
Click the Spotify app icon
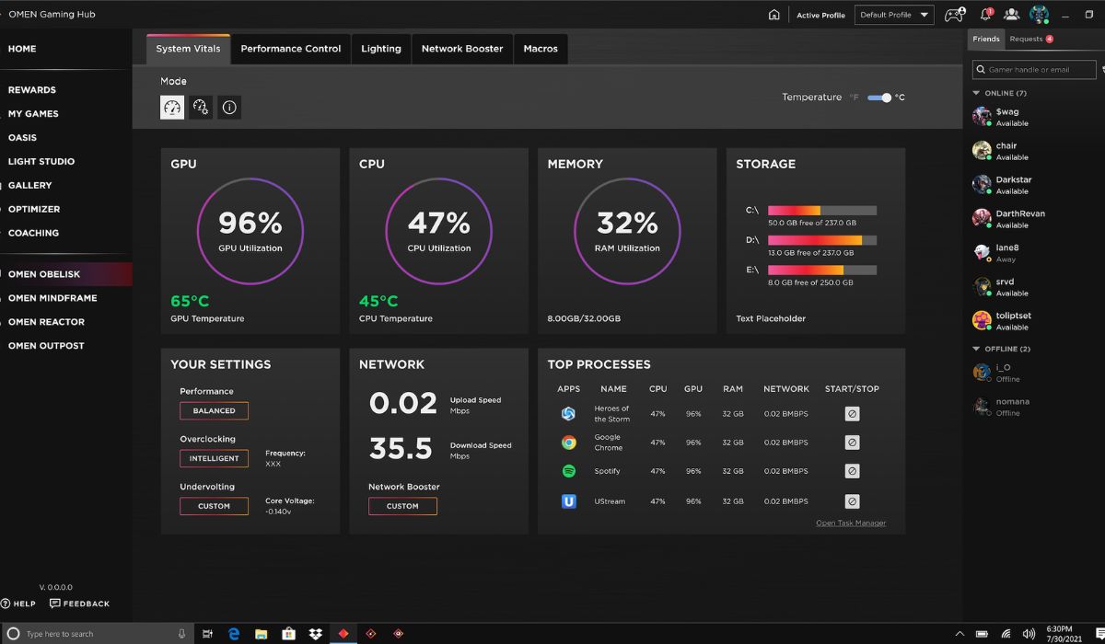pyautogui.click(x=569, y=471)
